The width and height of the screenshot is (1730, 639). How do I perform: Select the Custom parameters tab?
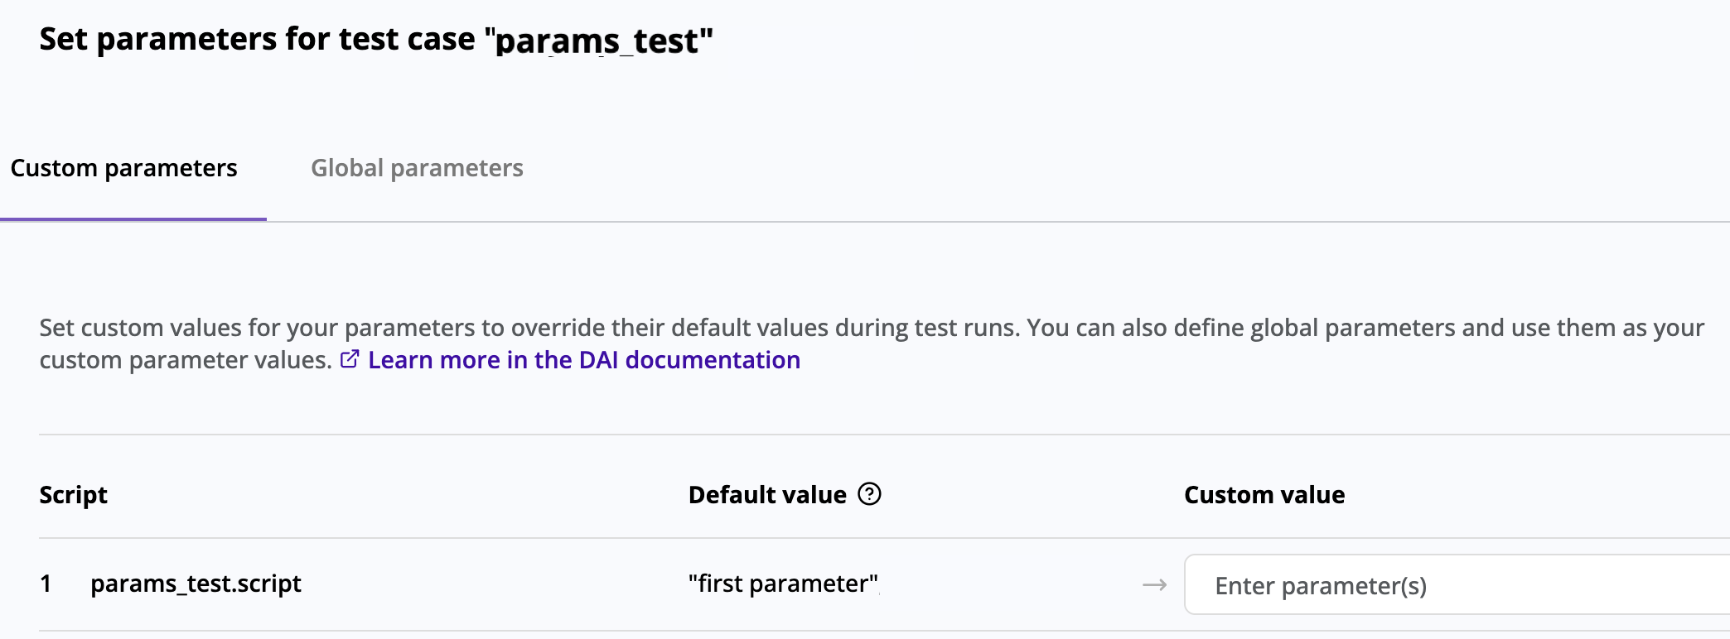pyautogui.click(x=123, y=167)
